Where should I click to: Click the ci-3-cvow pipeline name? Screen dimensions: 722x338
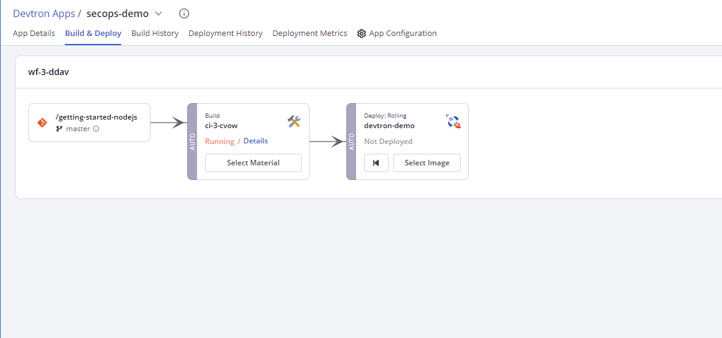pyautogui.click(x=221, y=125)
